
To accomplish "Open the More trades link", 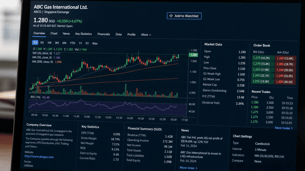I will coord(284,128).
